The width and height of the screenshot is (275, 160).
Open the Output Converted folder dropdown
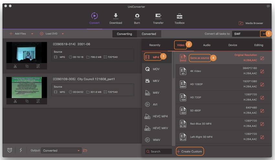coord(61,151)
